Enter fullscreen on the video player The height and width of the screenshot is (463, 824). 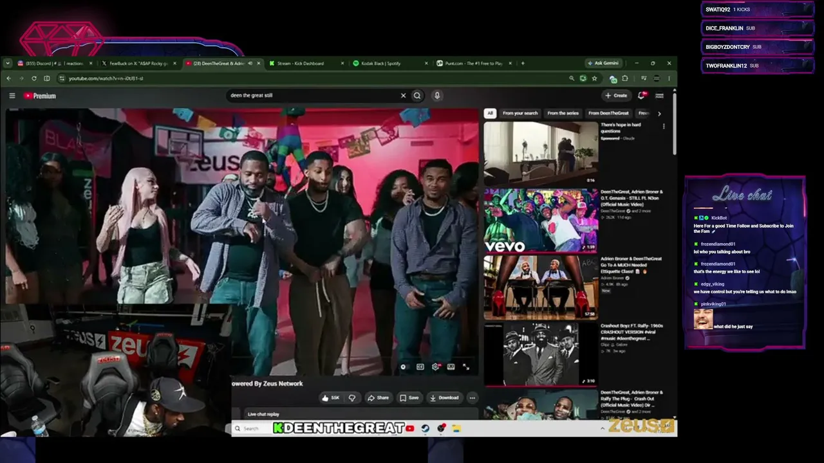(x=465, y=367)
